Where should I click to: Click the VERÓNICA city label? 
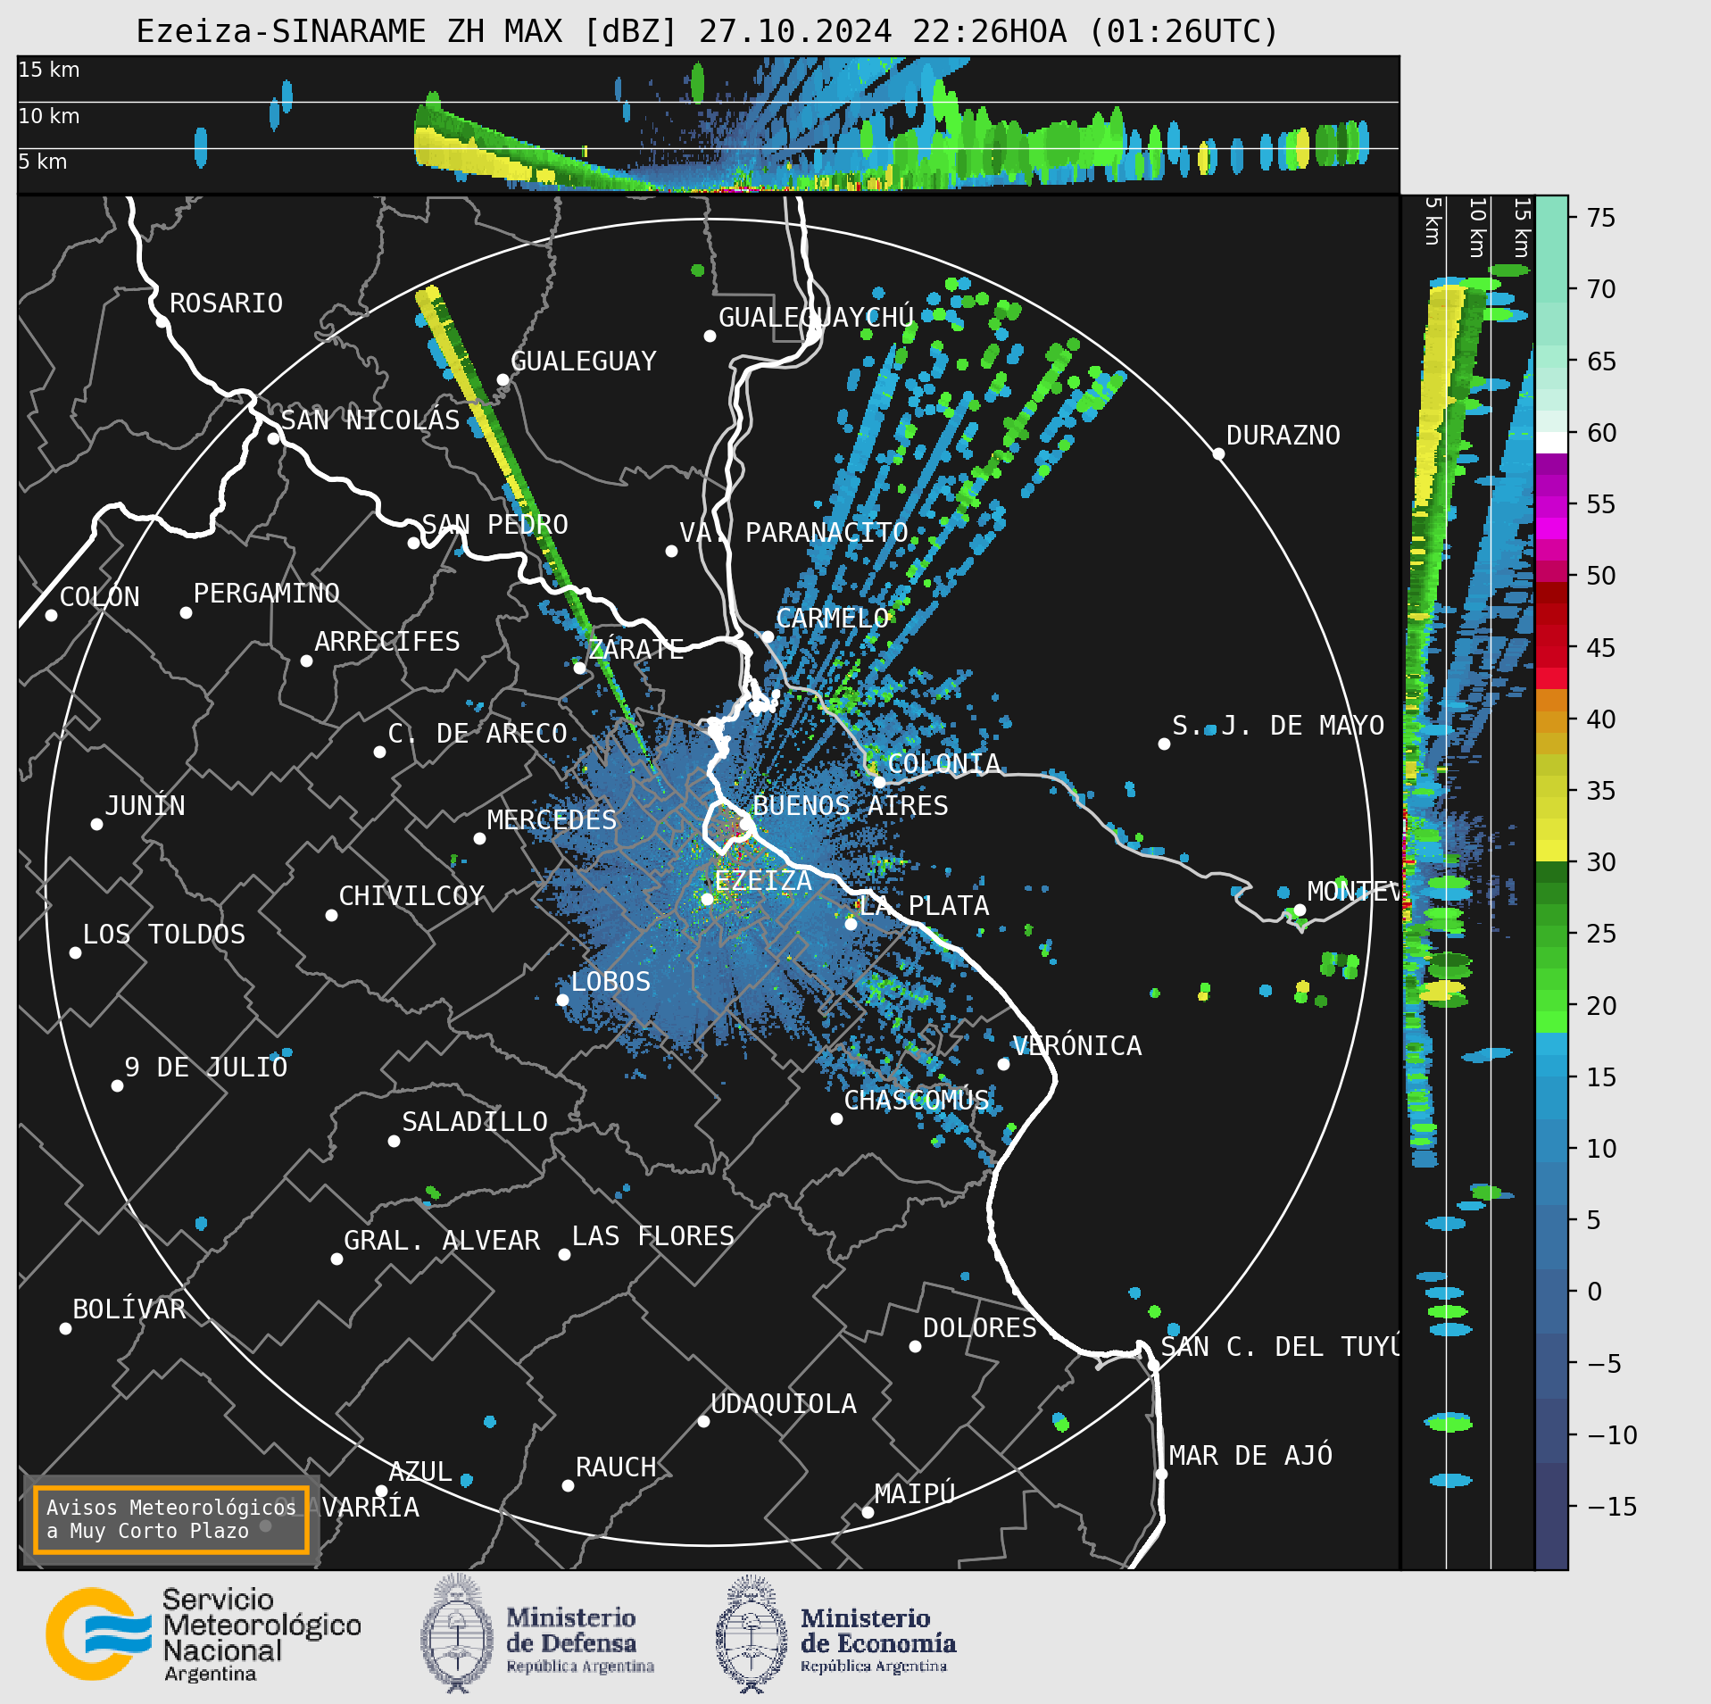click(1077, 1045)
